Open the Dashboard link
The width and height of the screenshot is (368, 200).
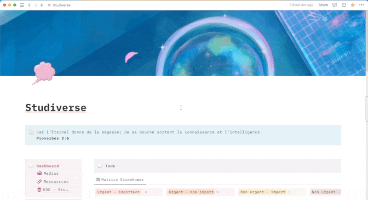[48, 166]
